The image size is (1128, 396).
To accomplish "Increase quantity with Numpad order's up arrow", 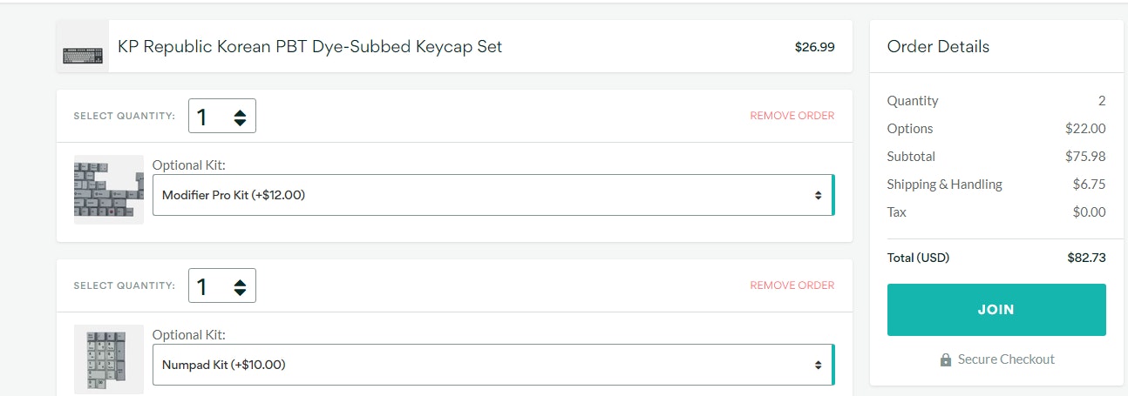I will (x=241, y=280).
